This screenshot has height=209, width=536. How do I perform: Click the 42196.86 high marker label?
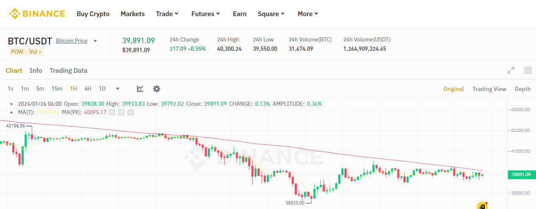pyautogui.click(x=16, y=126)
